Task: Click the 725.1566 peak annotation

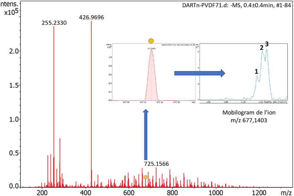Action: (156, 164)
